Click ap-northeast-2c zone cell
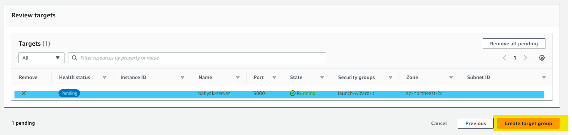Viewport: 572px width, 135px height. (424, 93)
